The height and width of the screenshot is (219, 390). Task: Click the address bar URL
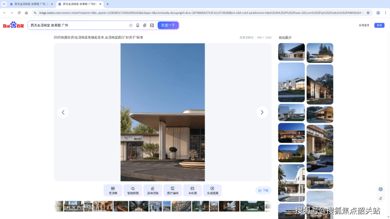201,13
